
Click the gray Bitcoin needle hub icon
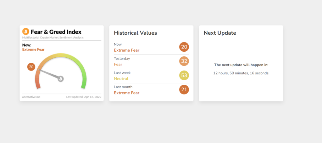coord(61,78)
